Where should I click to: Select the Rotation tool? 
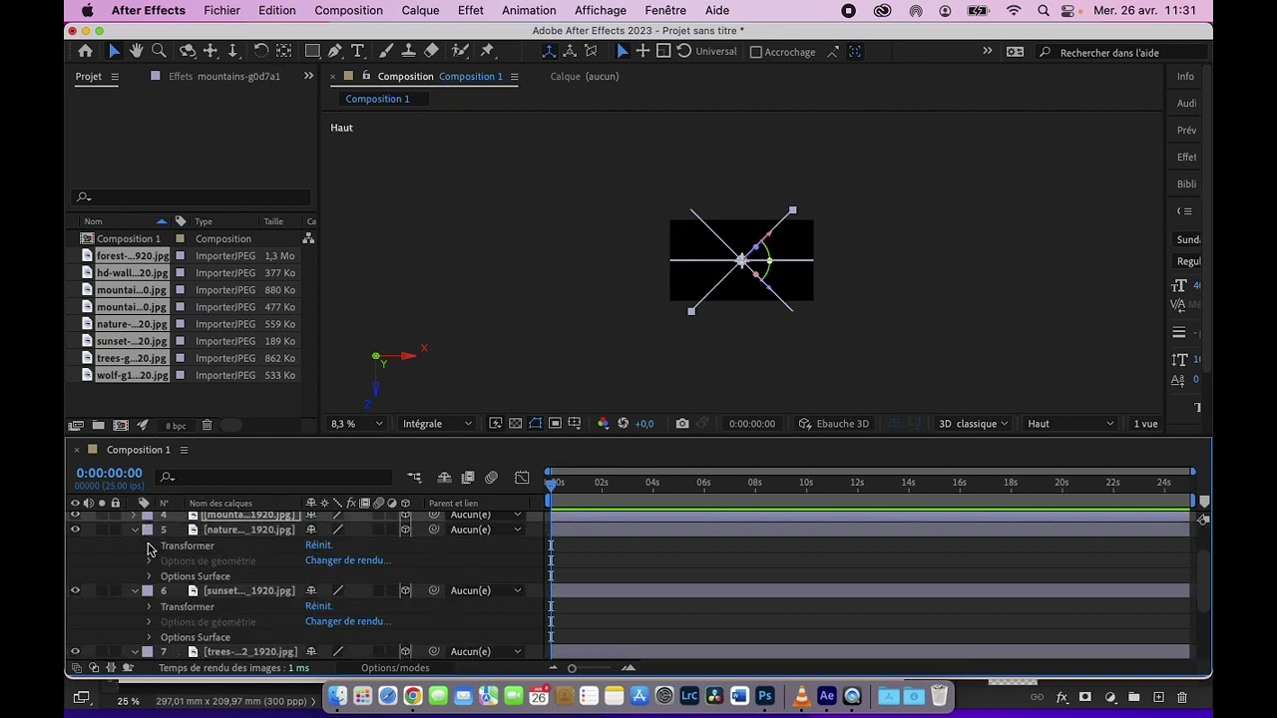[x=260, y=51]
